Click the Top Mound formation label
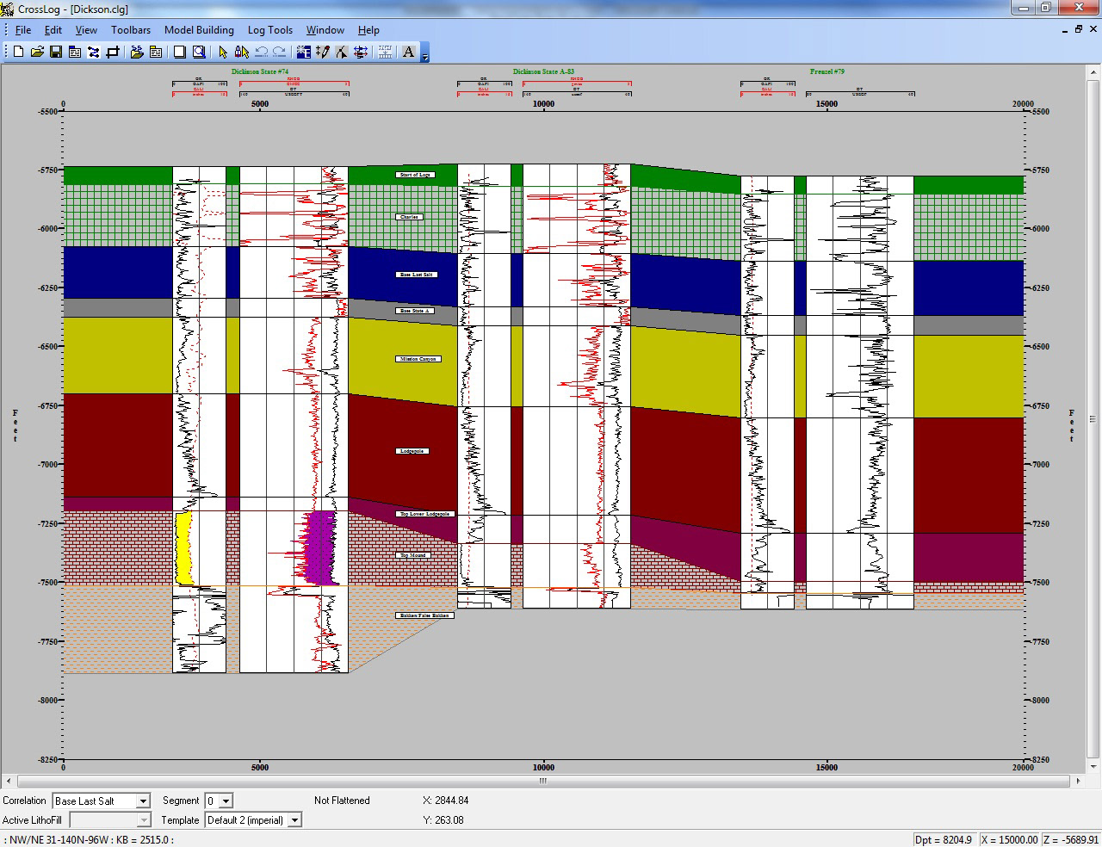This screenshot has width=1102, height=847. click(412, 555)
